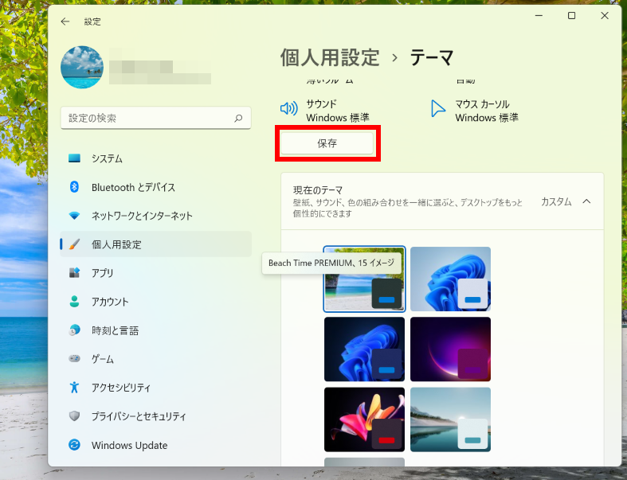The image size is (627, 480).
Task: Collapse the 現在のテーマ section chevron
Action: 586,201
